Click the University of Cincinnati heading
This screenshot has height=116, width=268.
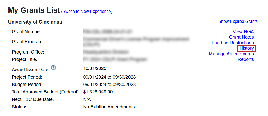click(x=35, y=22)
